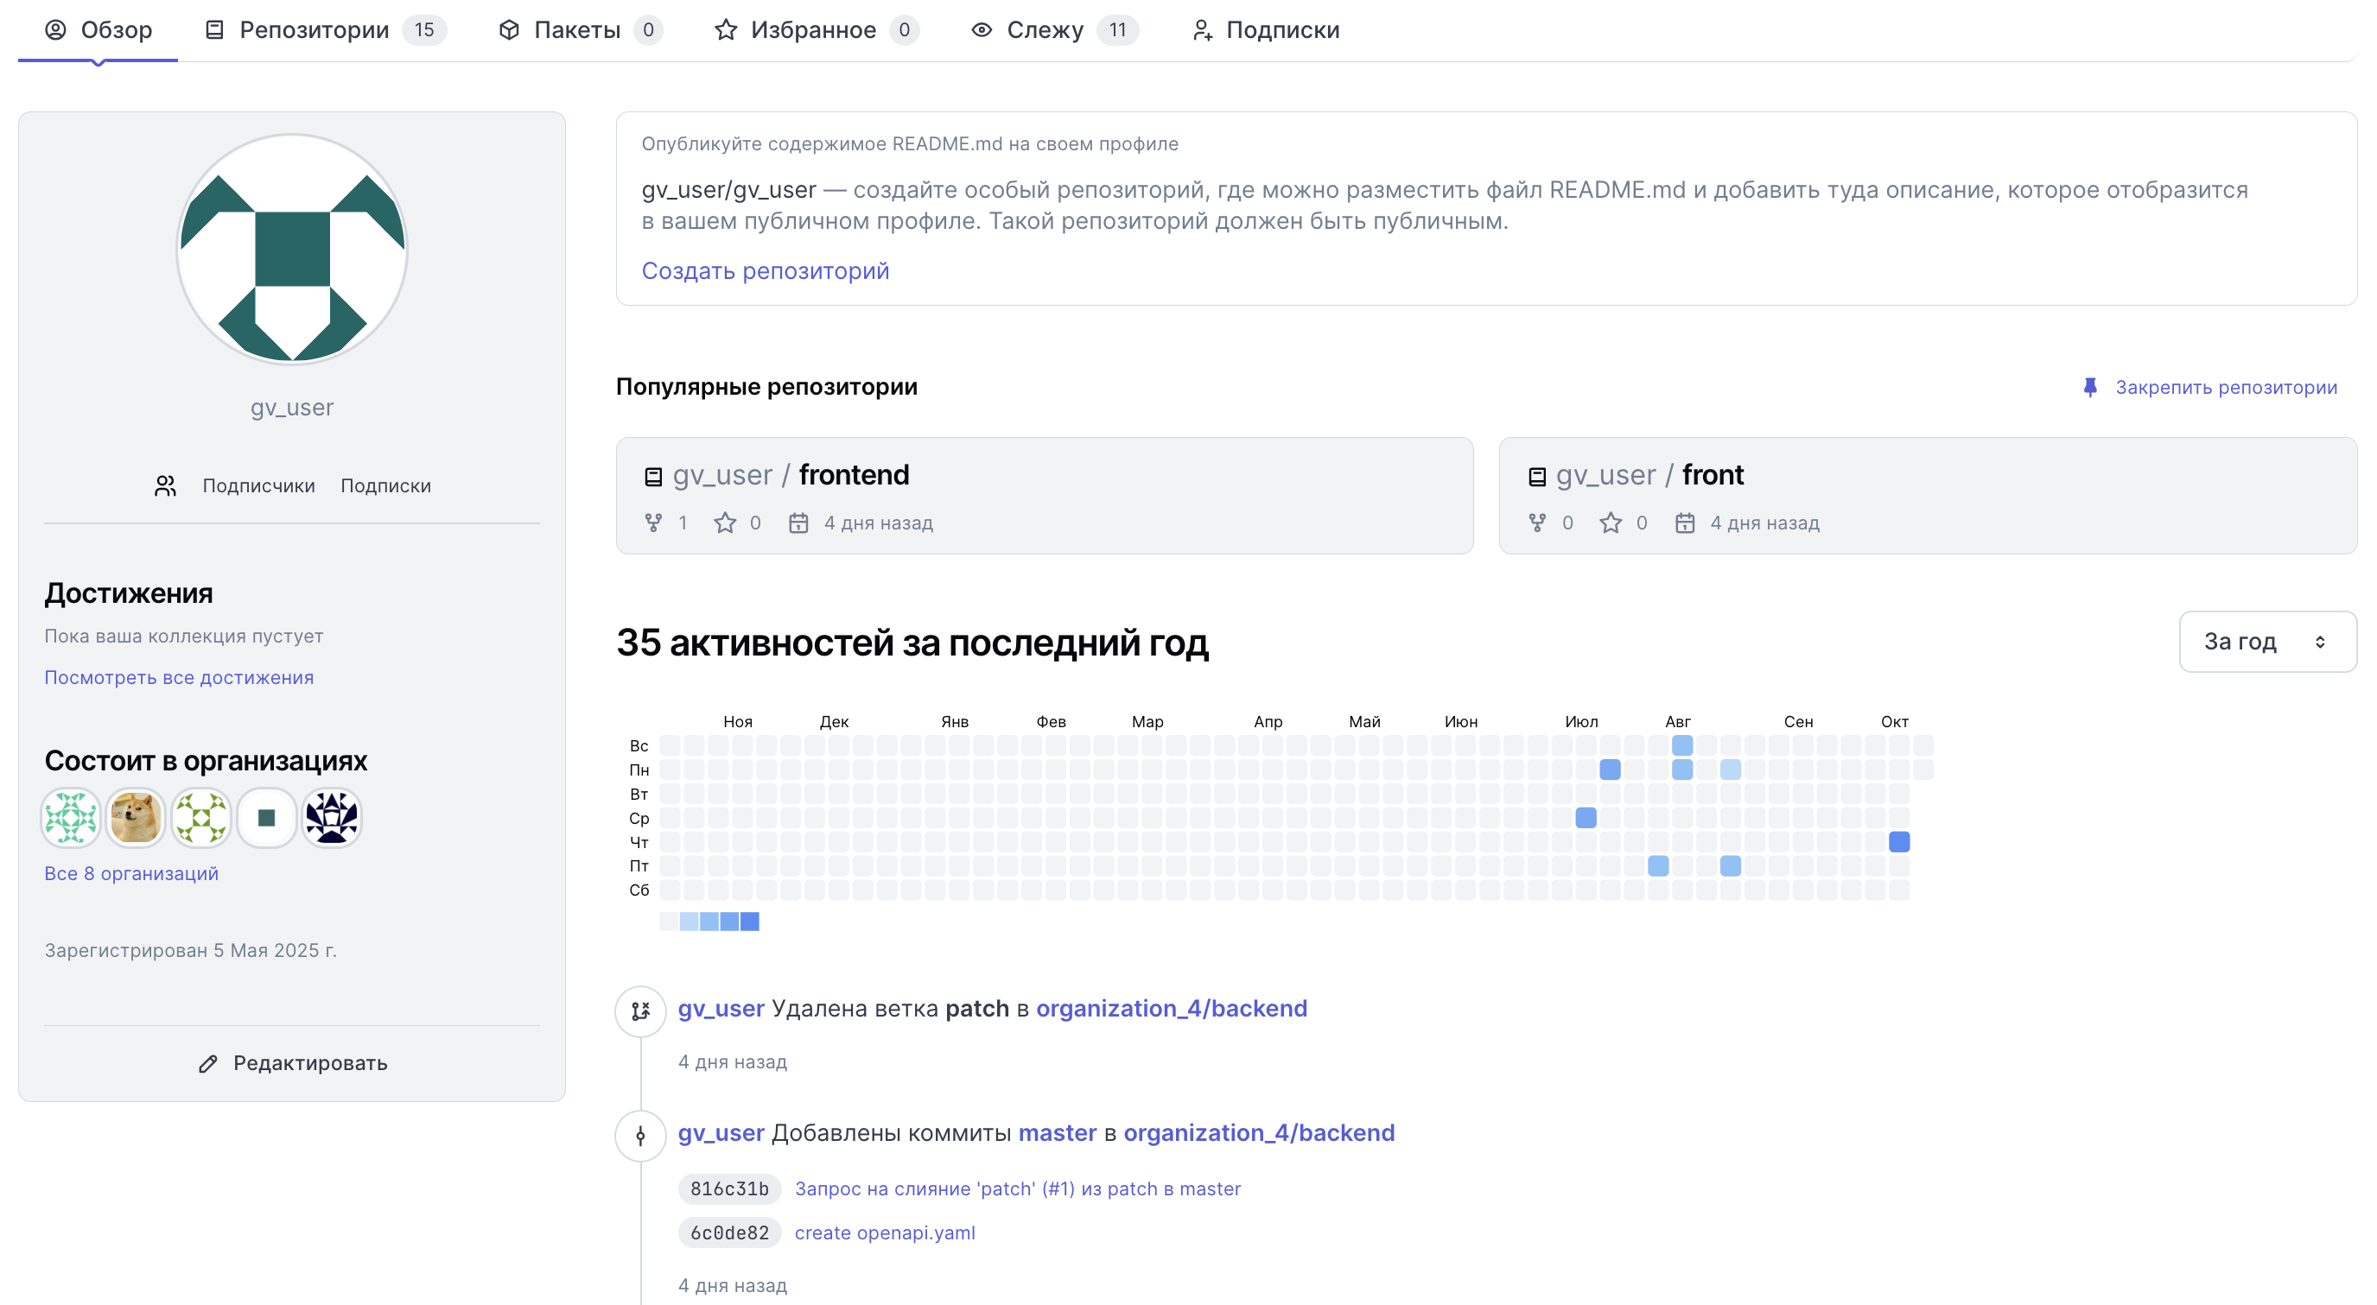The image size is (2377, 1305).
Task: Click the gv_user profile avatar image
Action: tap(291, 249)
